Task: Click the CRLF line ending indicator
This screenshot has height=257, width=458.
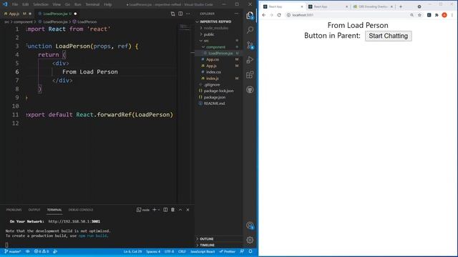Action: coord(182,251)
